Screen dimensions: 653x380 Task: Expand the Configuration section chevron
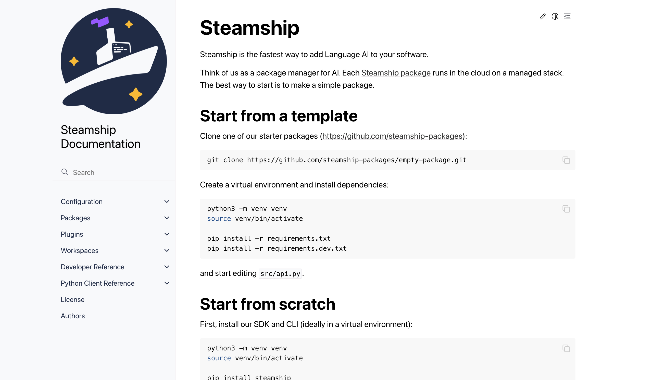click(167, 201)
